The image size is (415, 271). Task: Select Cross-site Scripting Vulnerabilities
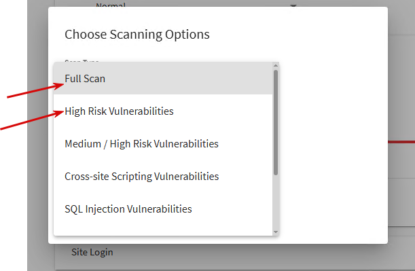tap(163, 177)
